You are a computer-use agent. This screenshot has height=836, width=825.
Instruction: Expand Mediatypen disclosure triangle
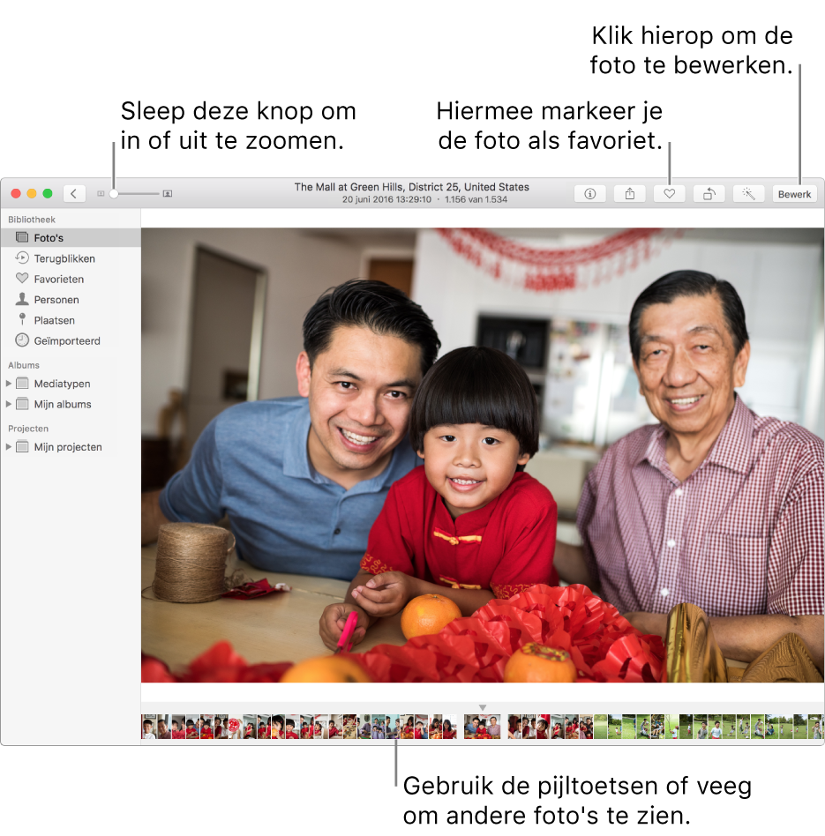(9, 384)
